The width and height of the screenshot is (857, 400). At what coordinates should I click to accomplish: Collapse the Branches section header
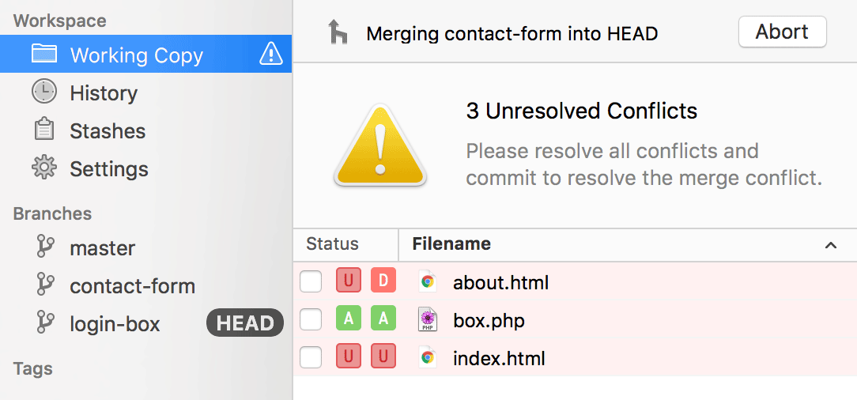coord(52,213)
